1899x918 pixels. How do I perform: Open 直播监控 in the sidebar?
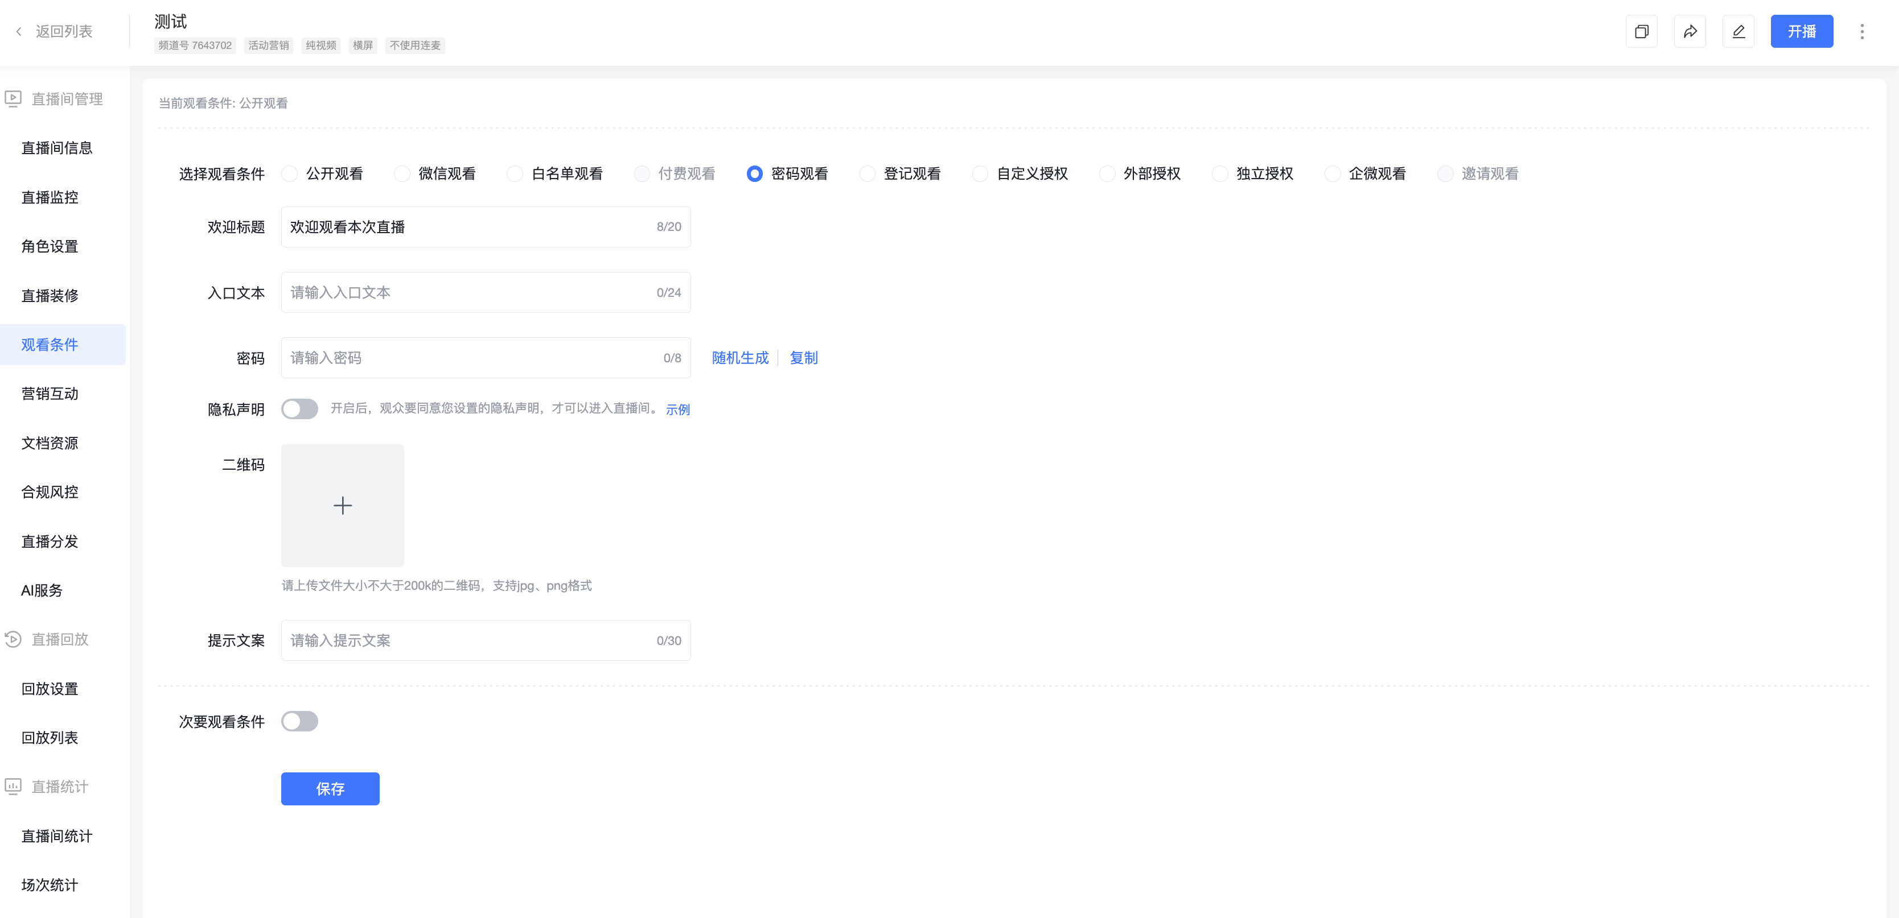pos(50,197)
